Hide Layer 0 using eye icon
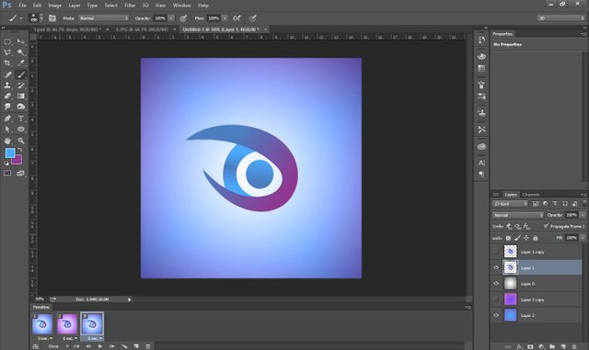Viewport: 589px width, 350px height. coord(496,284)
